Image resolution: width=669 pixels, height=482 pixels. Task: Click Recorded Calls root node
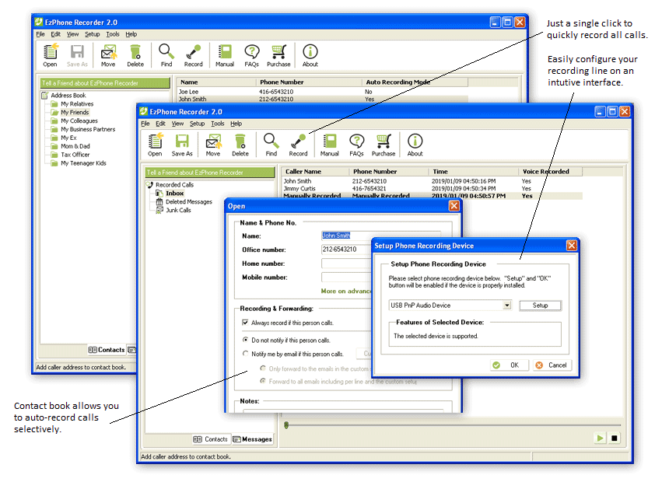click(x=174, y=185)
